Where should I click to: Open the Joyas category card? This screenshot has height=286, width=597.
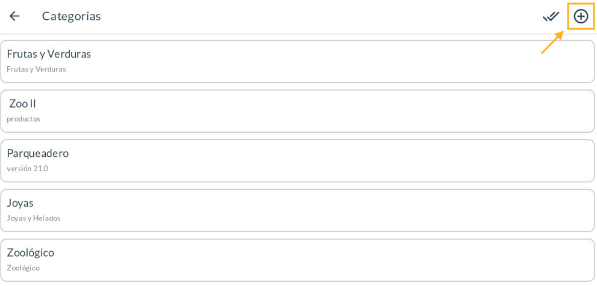[298, 210]
